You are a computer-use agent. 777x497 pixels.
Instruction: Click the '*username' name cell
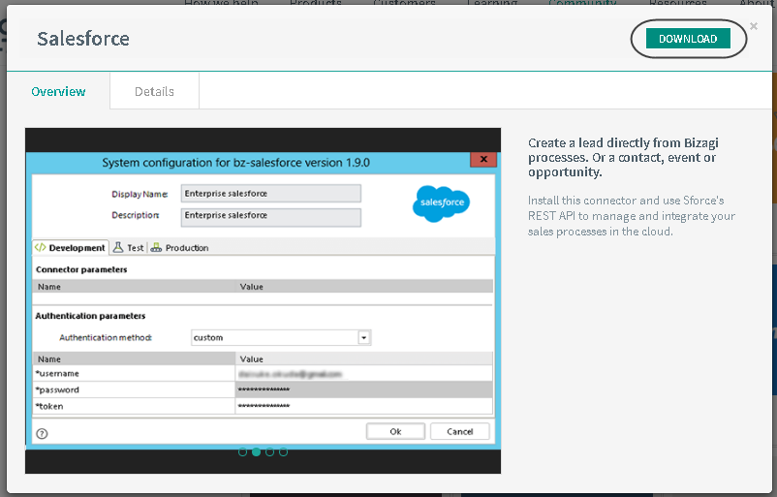[x=134, y=374]
